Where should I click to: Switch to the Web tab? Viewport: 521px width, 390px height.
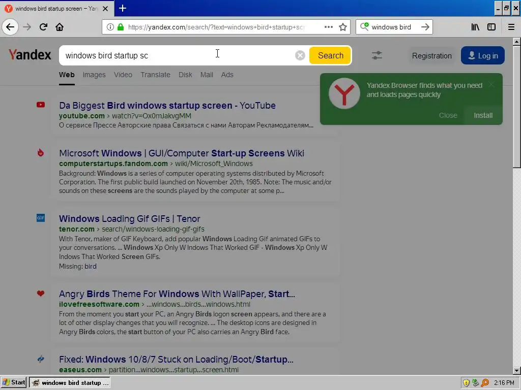click(x=67, y=75)
